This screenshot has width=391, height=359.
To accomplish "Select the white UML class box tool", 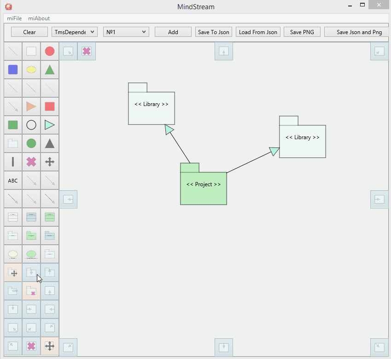I will point(13,217).
